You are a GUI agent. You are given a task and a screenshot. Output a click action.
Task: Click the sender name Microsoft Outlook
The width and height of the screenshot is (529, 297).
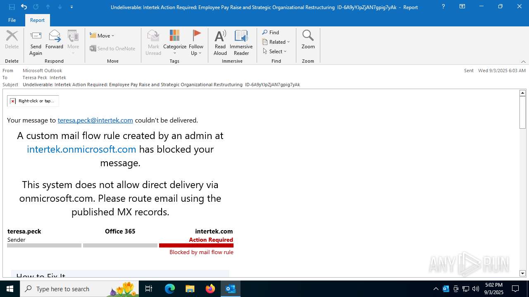tap(42, 71)
